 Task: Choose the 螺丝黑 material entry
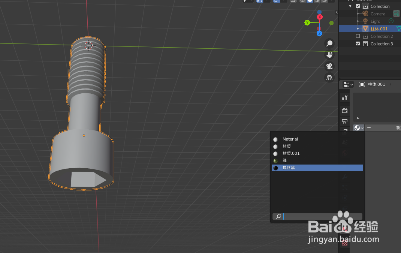click(x=317, y=168)
